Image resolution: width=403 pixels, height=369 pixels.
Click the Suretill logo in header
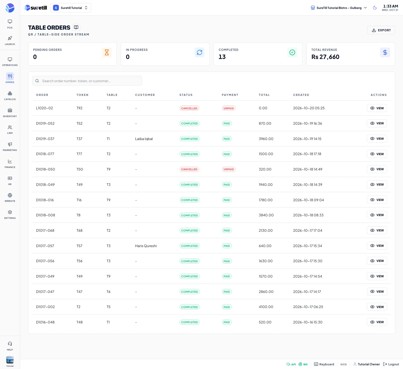coord(36,8)
